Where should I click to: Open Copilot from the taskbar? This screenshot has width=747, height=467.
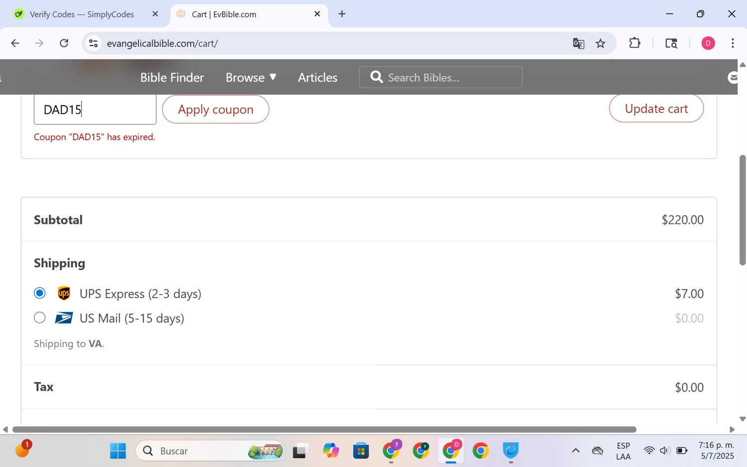point(331,451)
